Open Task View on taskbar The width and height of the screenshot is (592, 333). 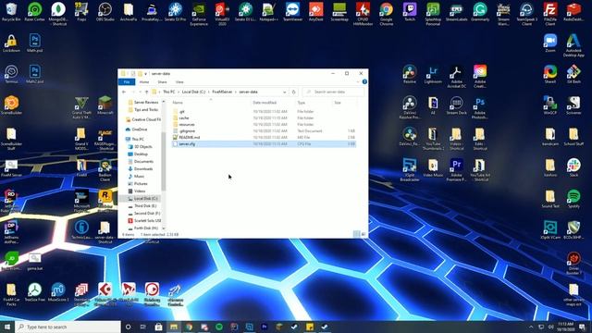tap(143, 327)
